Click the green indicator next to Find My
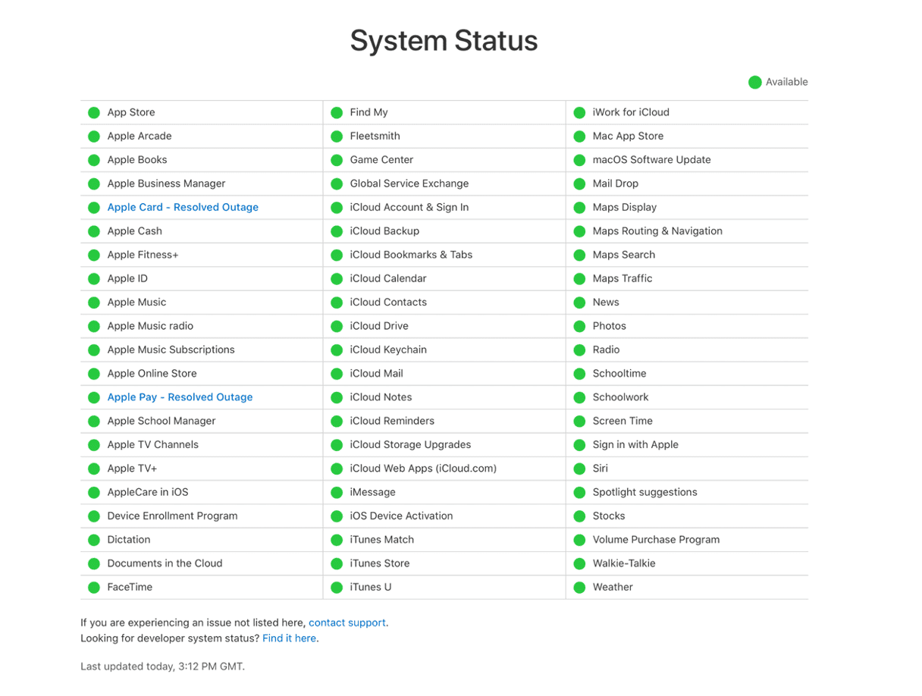 337,113
